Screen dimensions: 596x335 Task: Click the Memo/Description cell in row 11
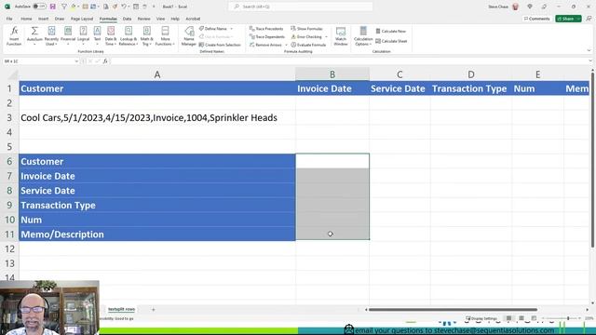pos(157,234)
